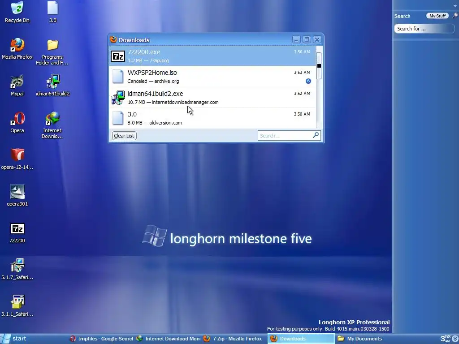The image size is (459, 344).
Task: Minimize the Downloads window
Action: pos(296,39)
